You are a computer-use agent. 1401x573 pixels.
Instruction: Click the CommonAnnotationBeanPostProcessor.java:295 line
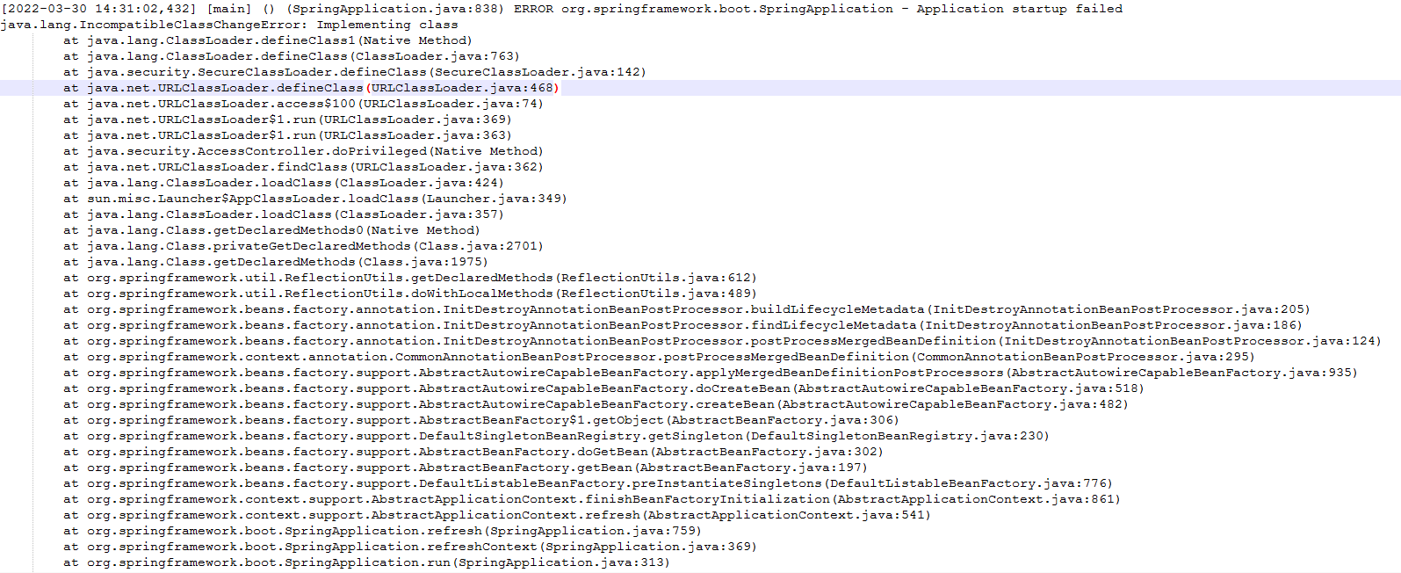click(x=659, y=357)
